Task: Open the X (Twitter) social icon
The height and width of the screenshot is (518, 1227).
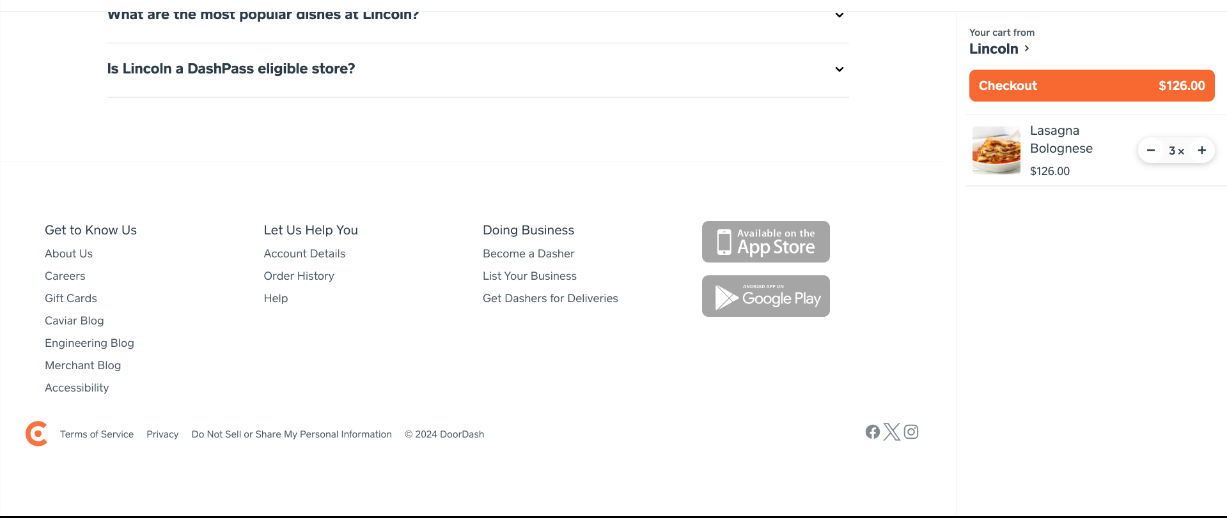Action: pyautogui.click(x=892, y=432)
